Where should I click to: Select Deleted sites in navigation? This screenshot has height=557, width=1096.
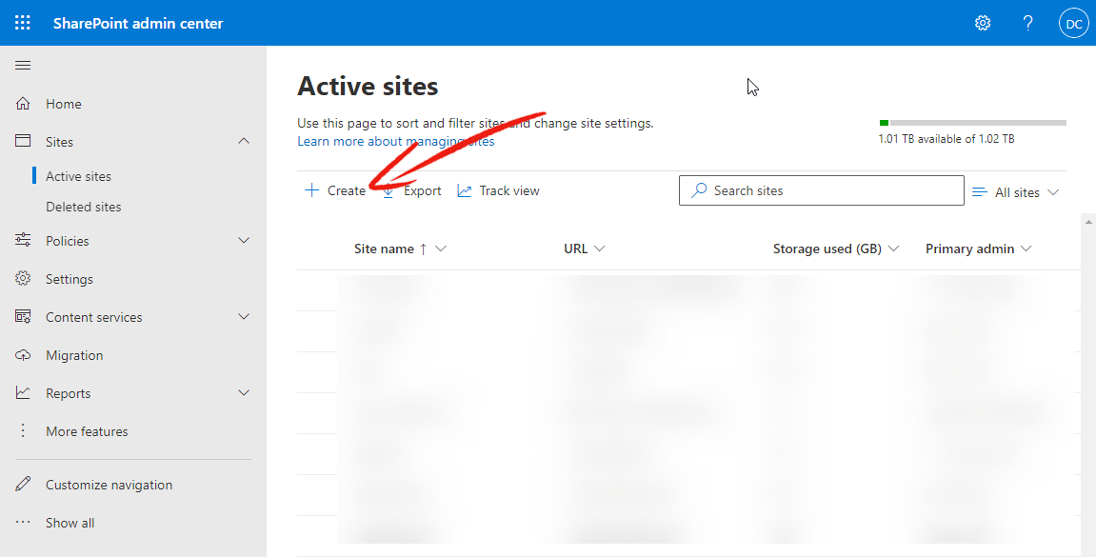click(x=83, y=207)
